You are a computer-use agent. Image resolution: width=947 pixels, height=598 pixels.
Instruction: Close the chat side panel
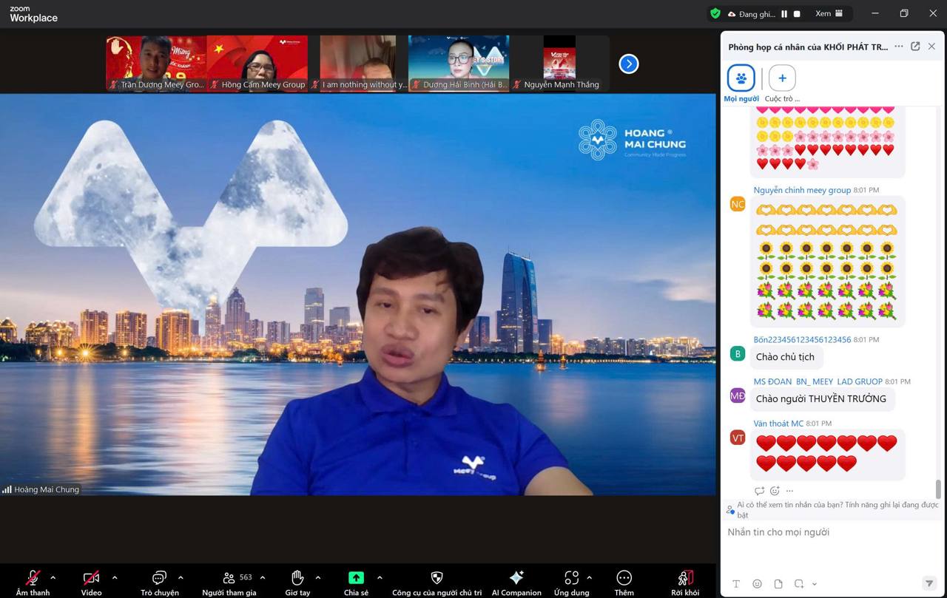click(931, 47)
